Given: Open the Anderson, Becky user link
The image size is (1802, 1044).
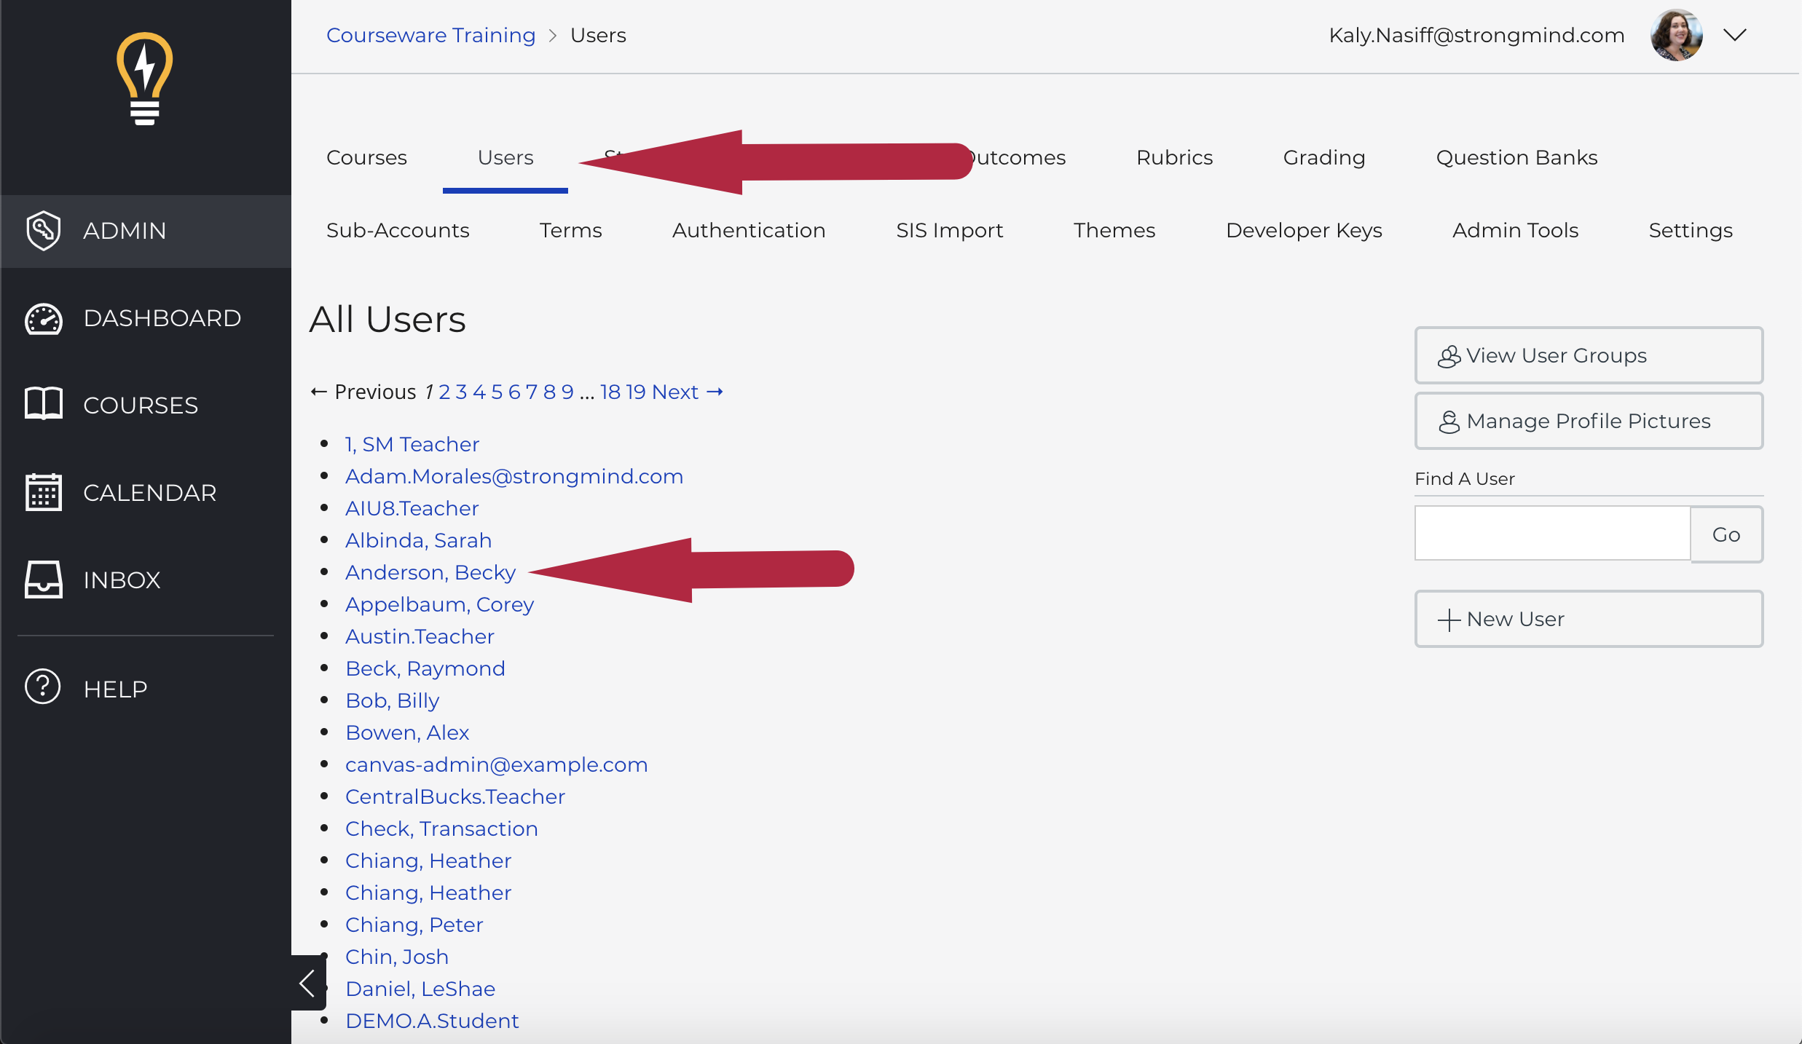Looking at the screenshot, I should pos(430,572).
